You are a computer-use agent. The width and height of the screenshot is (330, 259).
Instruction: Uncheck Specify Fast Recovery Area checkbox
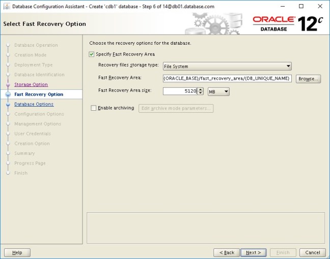92,54
